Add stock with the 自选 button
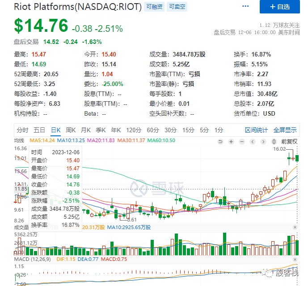The image size is (308, 286). 280,7
